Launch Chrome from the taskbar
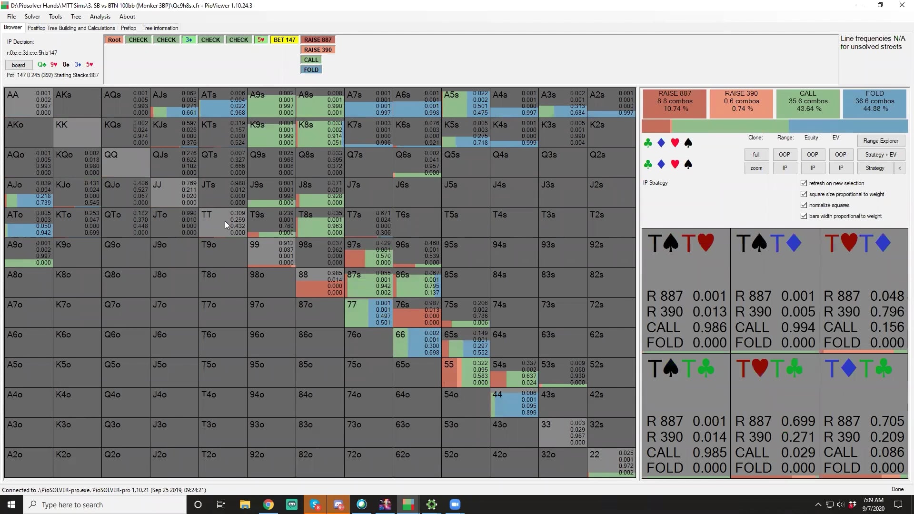Viewport: 914px width, 514px height. coord(268,504)
